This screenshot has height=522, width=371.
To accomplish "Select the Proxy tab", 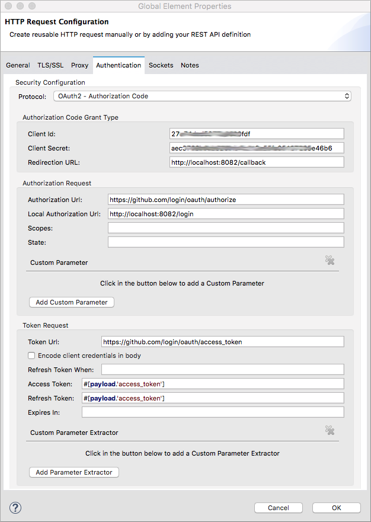I will [x=79, y=65].
